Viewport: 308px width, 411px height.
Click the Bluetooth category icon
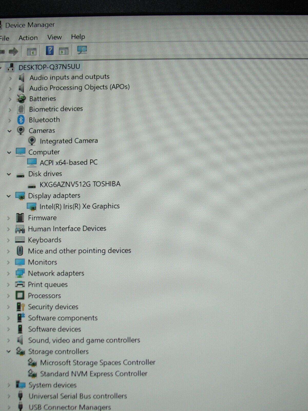(21, 120)
